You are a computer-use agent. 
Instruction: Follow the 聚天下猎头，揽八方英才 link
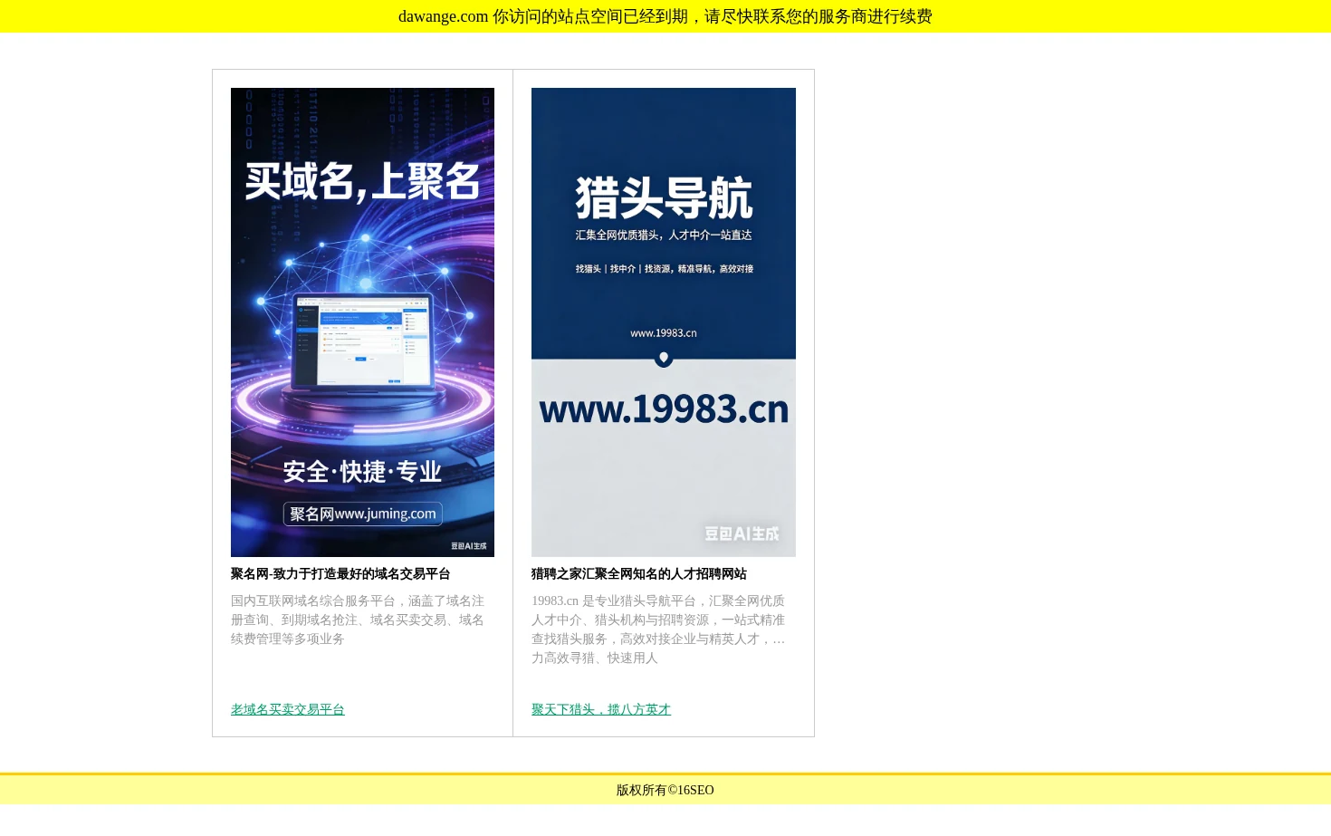[x=601, y=710]
